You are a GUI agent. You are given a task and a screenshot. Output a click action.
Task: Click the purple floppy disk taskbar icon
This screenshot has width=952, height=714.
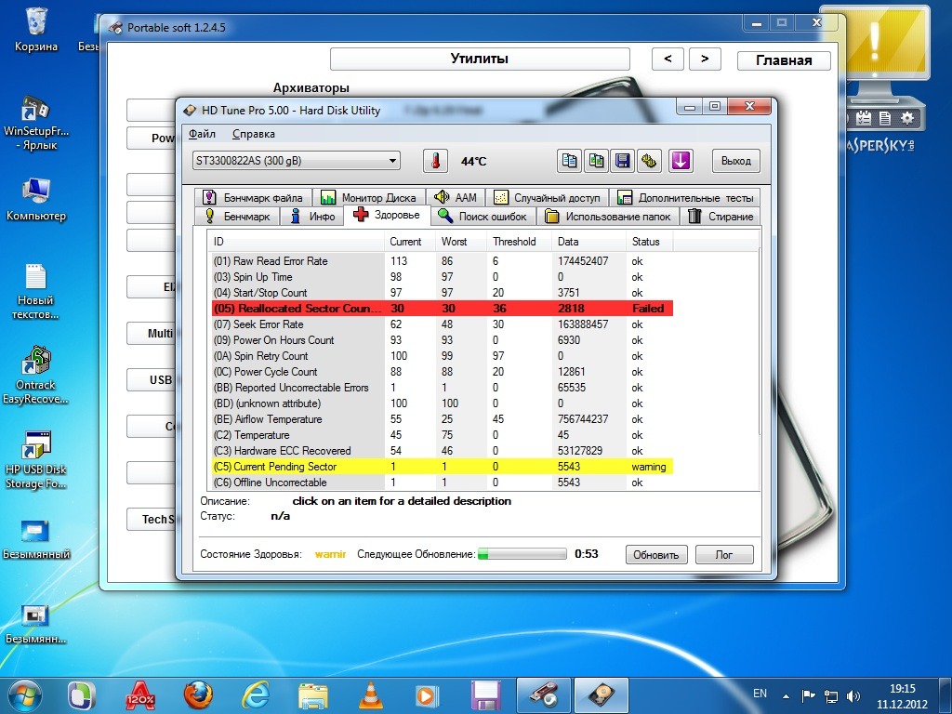[x=485, y=695]
